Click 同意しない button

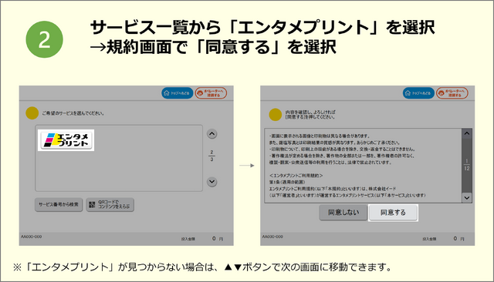tap(343, 213)
